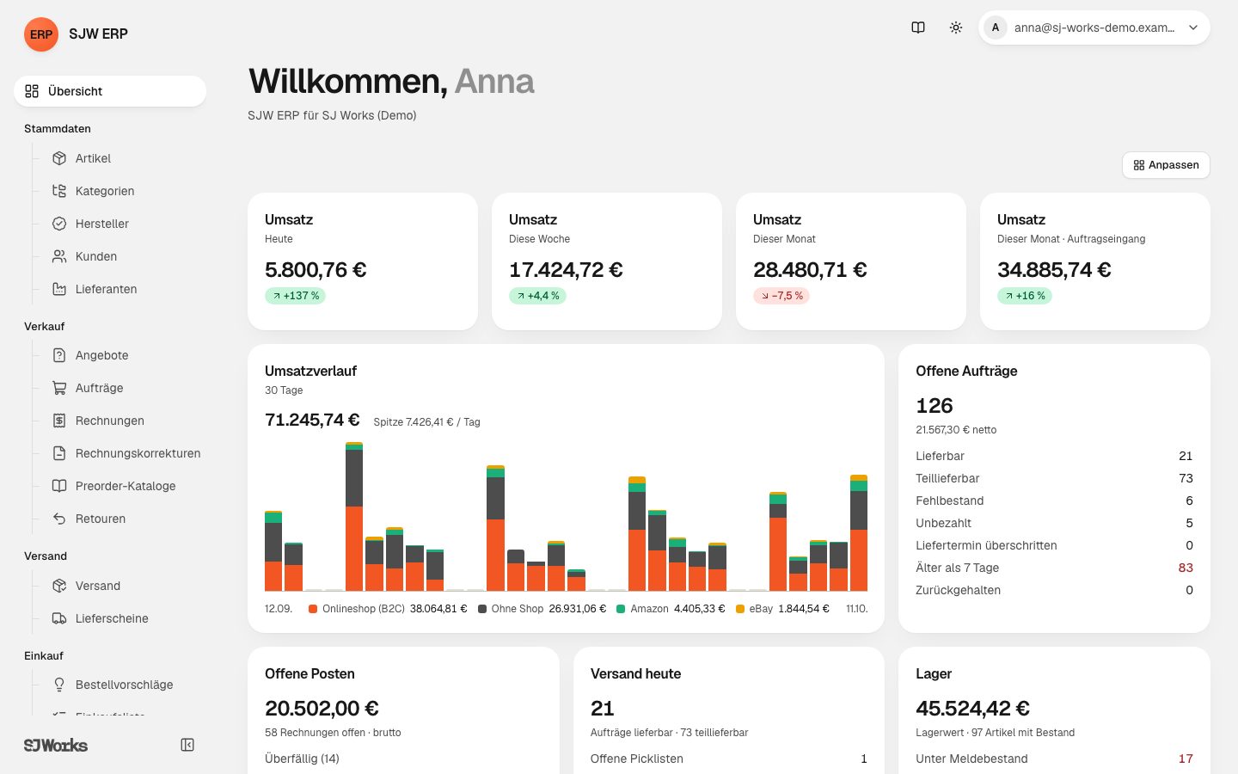Click the SJWorks logo at sidebar bottom

pos(56,745)
